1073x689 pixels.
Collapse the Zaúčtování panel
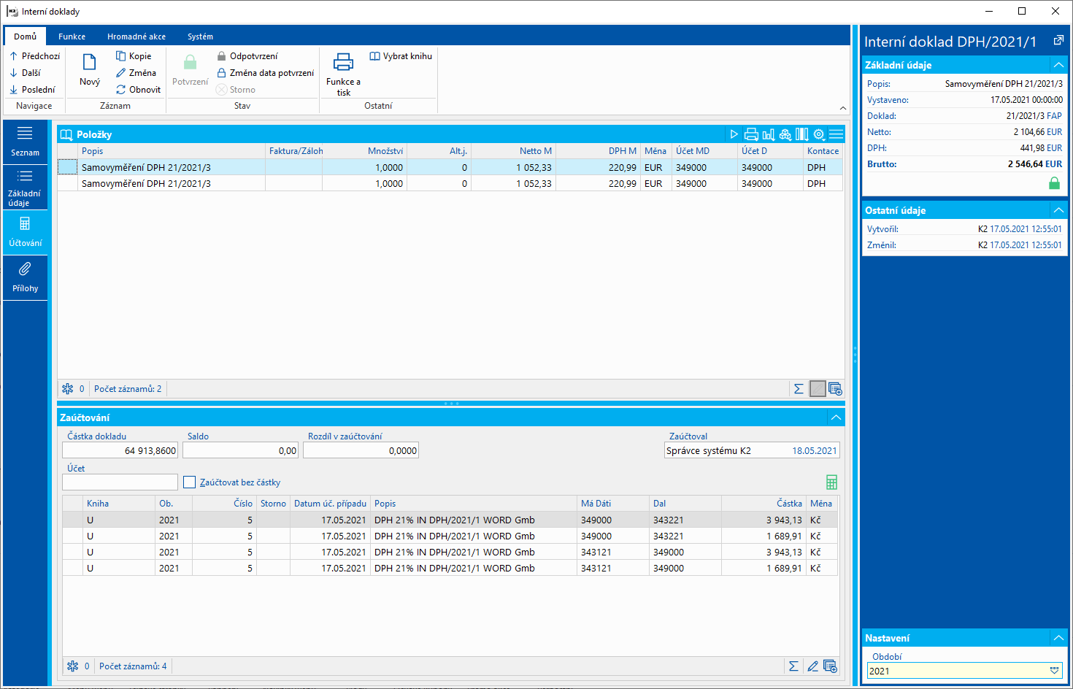pos(836,417)
